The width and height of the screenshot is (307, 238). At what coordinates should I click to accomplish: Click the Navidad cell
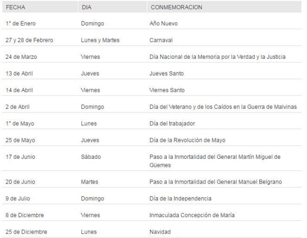[x=160, y=232]
